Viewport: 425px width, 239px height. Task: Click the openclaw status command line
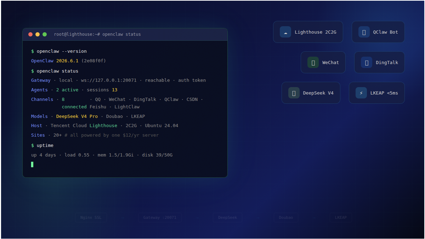tap(55, 71)
